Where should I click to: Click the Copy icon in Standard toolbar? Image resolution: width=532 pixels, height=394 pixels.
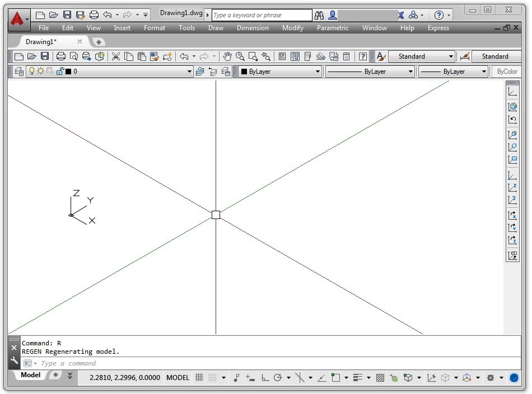129,56
